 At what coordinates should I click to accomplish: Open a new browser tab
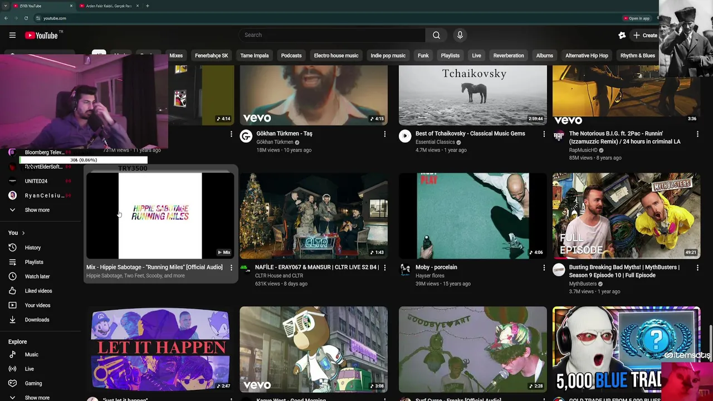pyautogui.click(x=147, y=6)
